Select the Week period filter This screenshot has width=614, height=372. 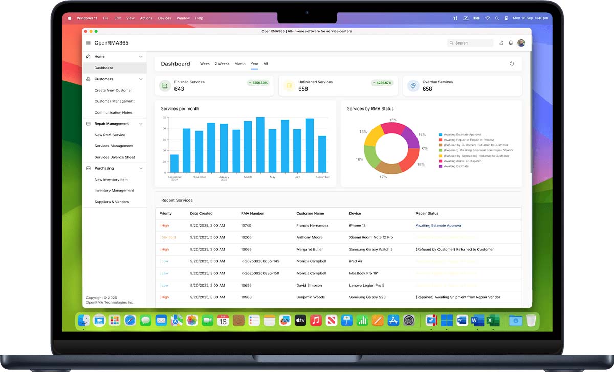pos(205,64)
